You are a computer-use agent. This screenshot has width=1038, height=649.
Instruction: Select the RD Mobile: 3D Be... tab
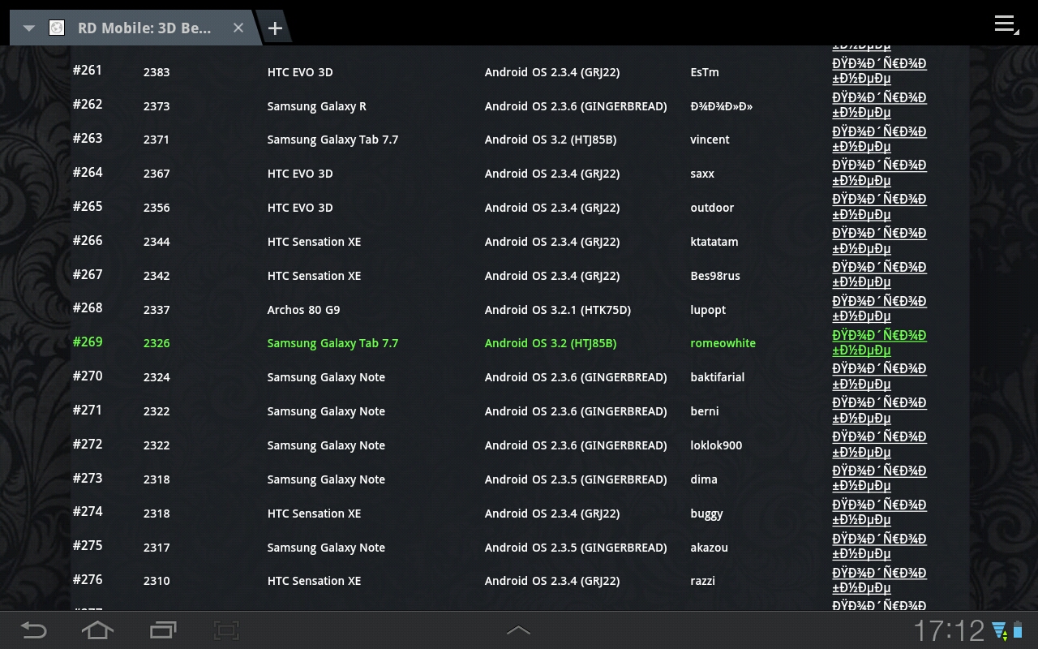click(x=136, y=28)
